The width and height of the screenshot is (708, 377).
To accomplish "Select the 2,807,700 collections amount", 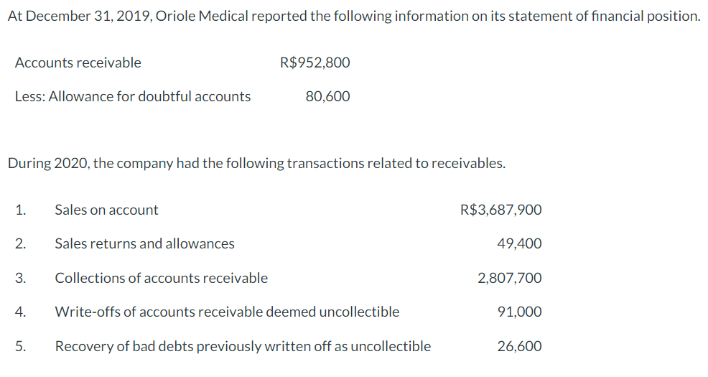I will pos(510,278).
